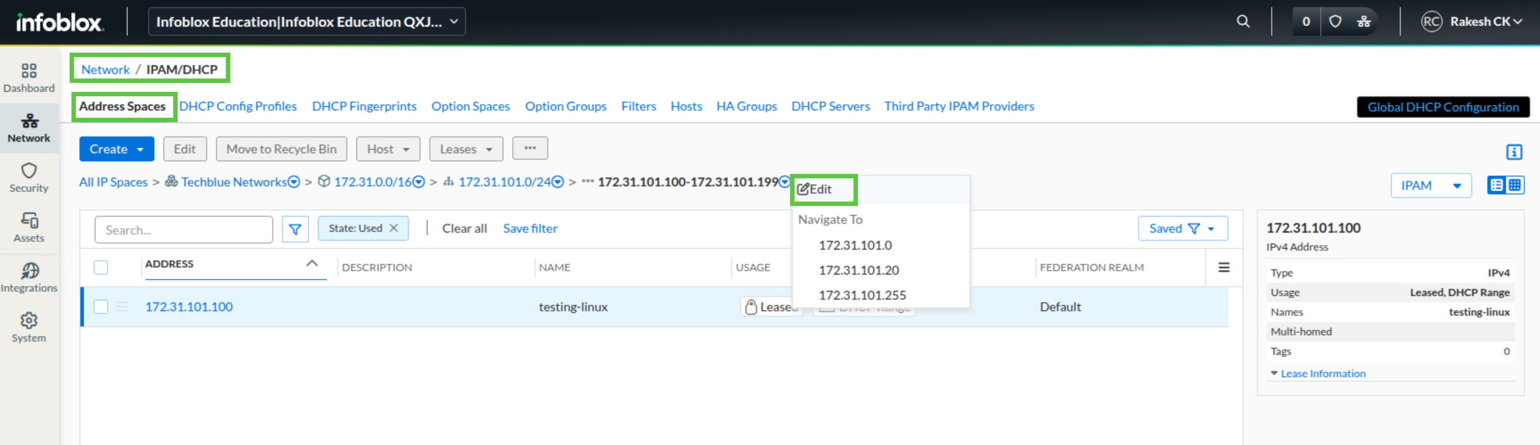Select all rows with the header checkbox
1540x445 pixels.
[101, 267]
